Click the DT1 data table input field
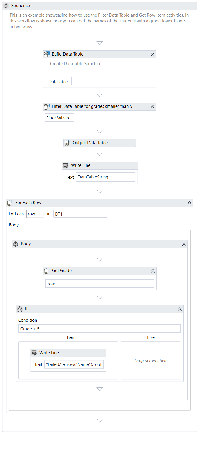Viewport: 199px width, 458px height. point(80,214)
